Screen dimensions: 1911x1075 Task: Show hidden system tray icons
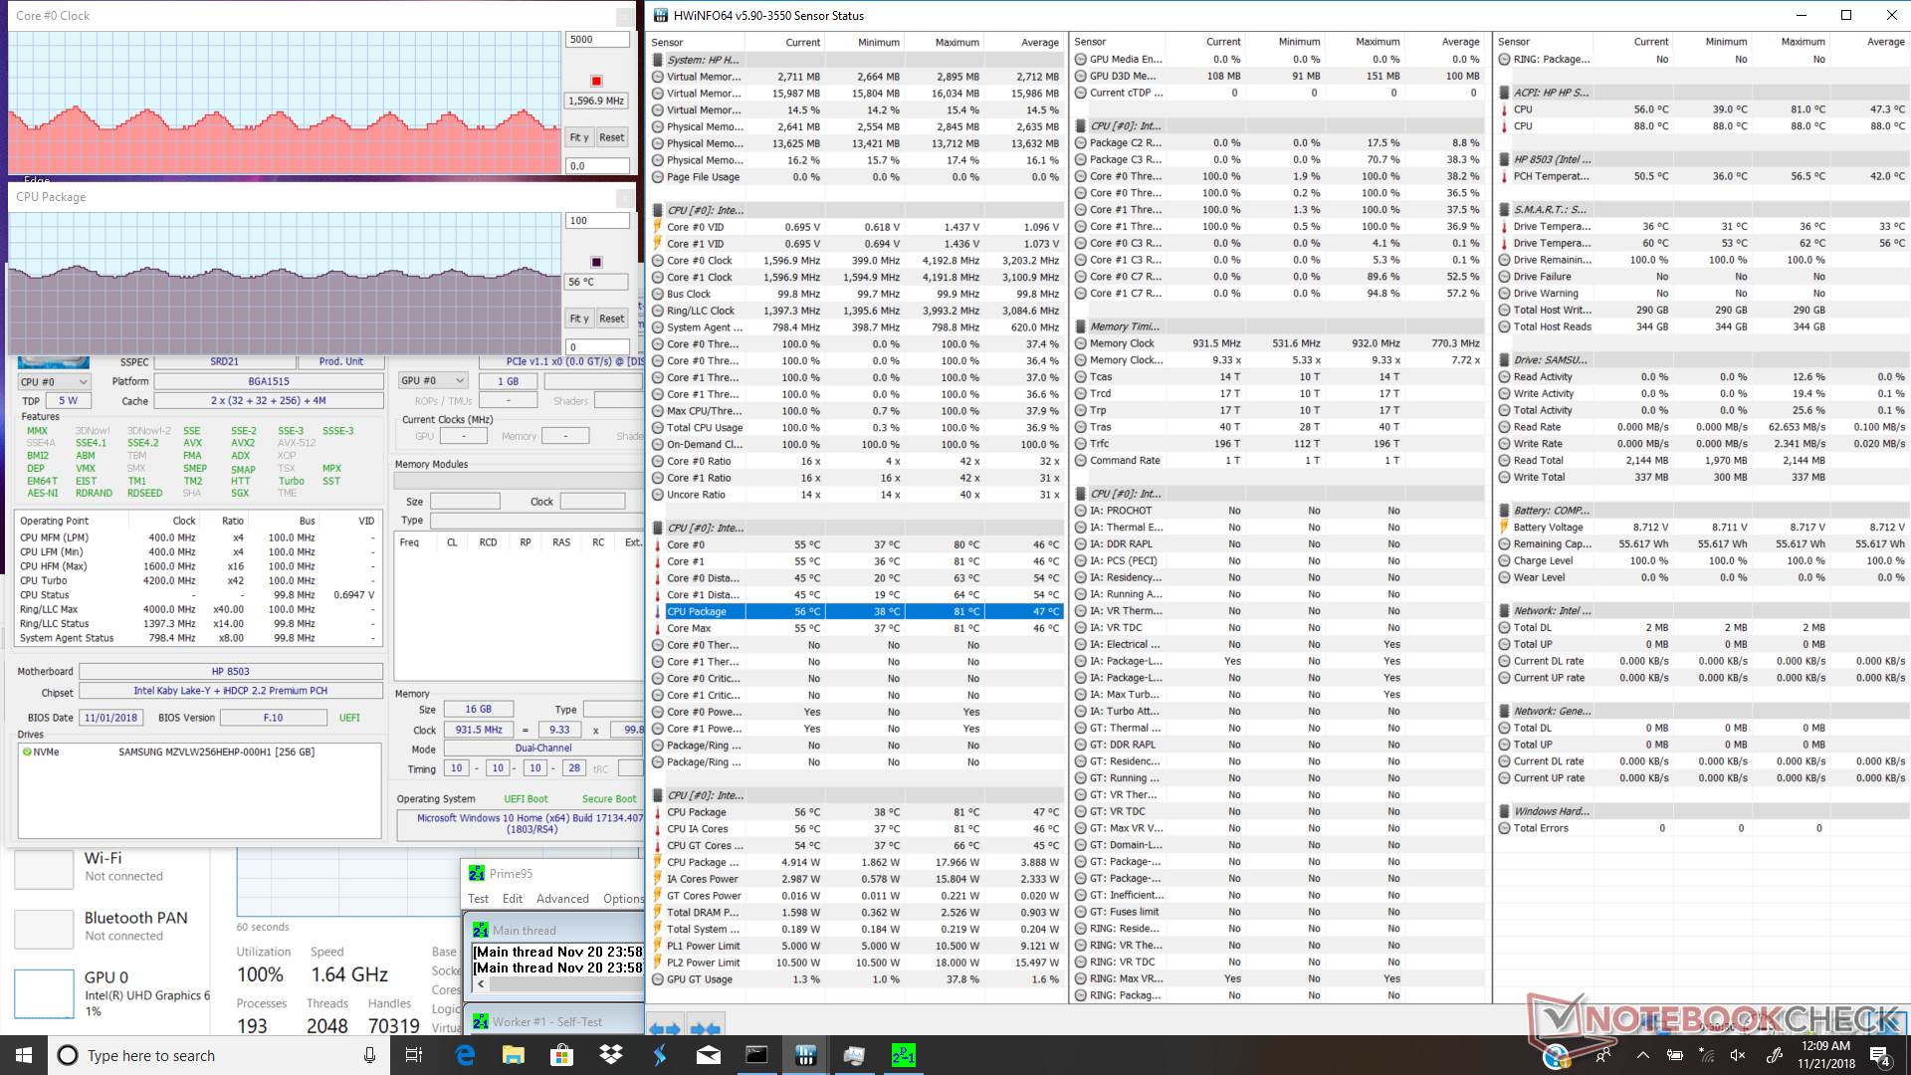(x=1643, y=1055)
